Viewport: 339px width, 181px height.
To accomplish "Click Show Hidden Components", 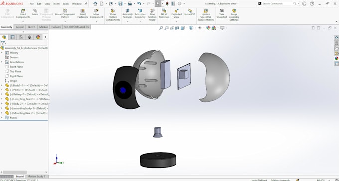I will [x=113, y=15].
